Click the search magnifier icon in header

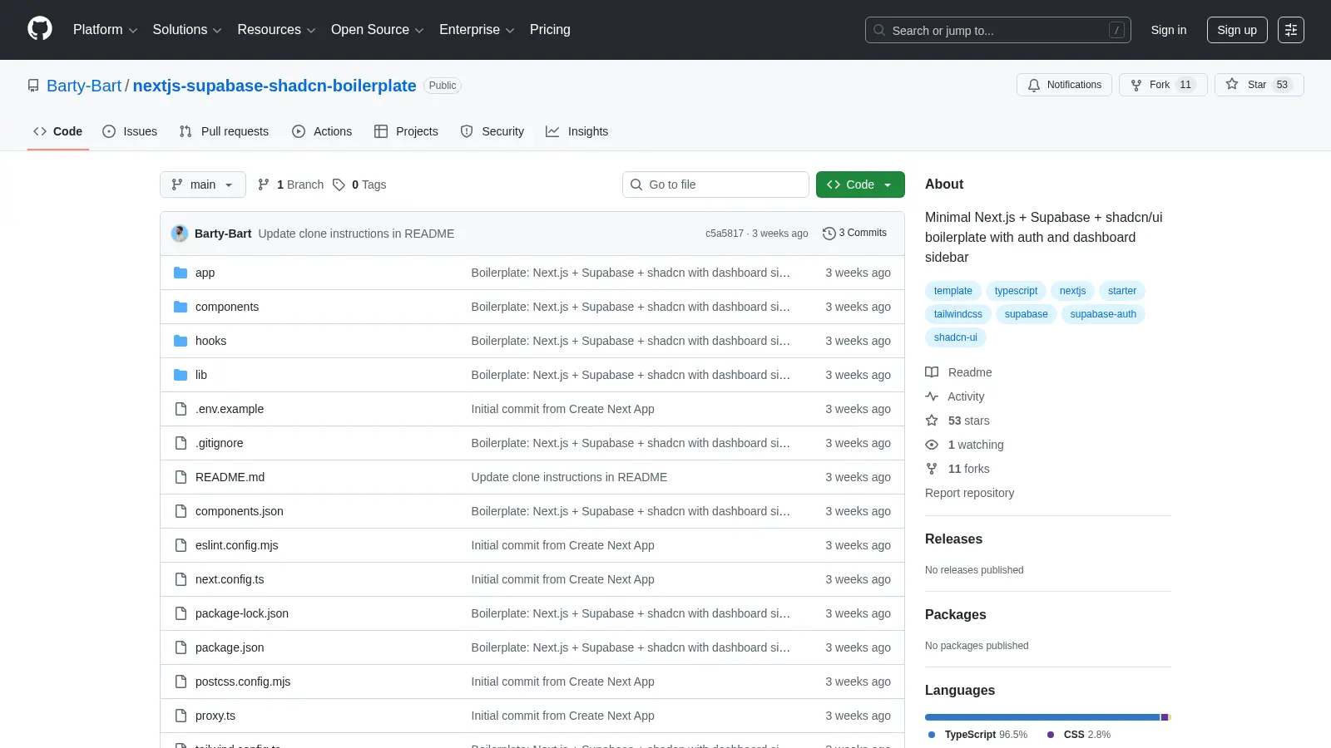879,30
